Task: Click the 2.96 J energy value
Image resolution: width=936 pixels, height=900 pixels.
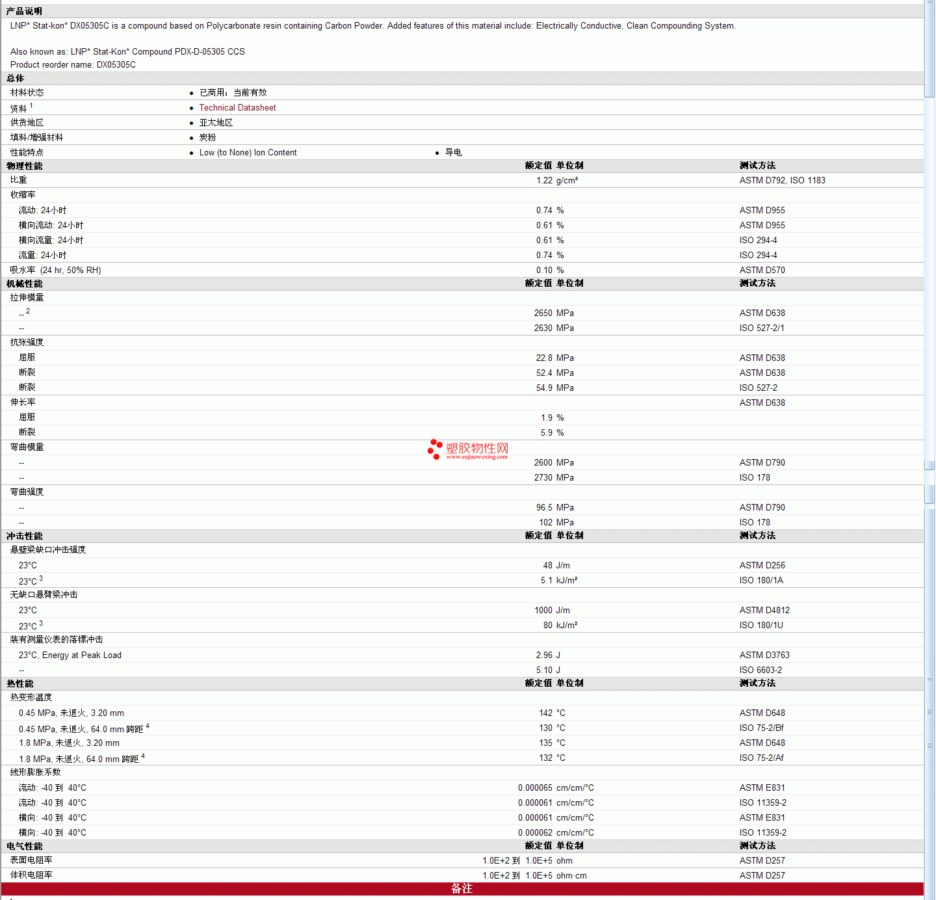Action: point(548,655)
